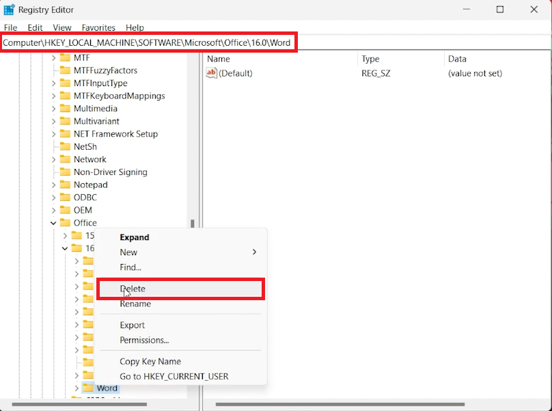Click the Notepad folder icon
The height and width of the screenshot is (411, 552).
pos(65,185)
